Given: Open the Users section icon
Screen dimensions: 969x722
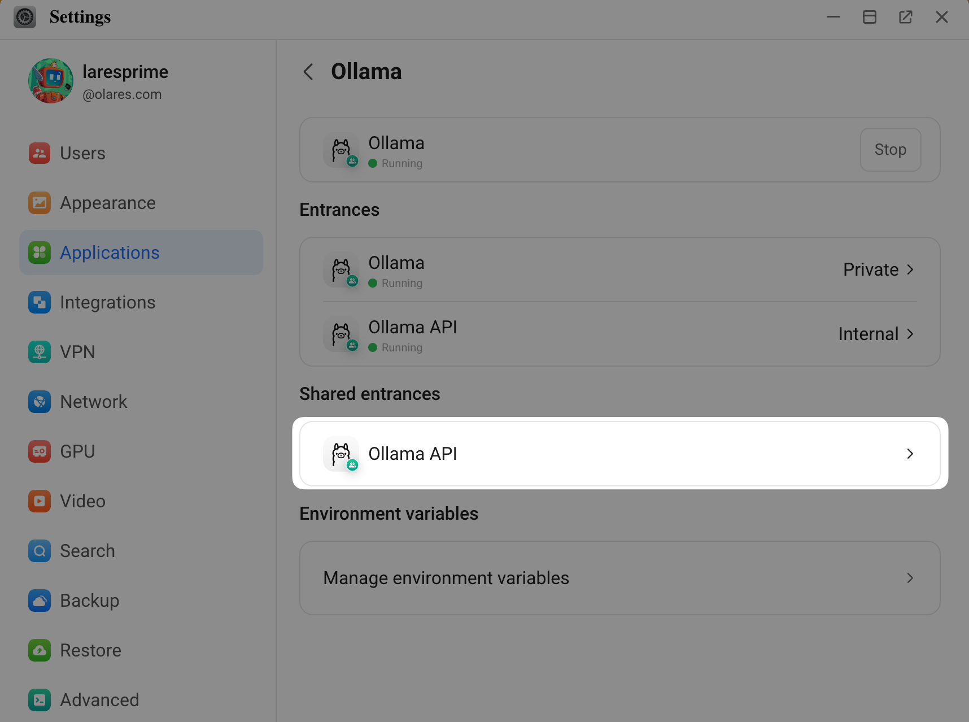Looking at the screenshot, I should point(39,153).
